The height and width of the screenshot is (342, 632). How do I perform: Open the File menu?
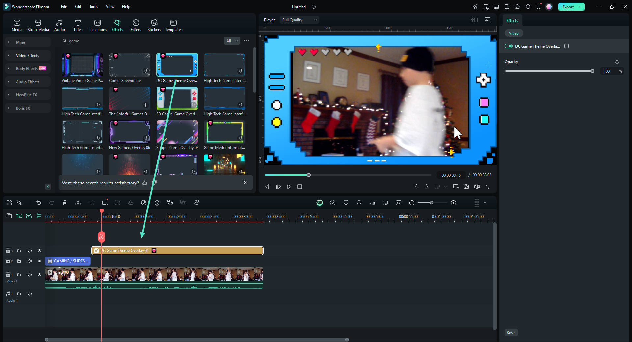(x=64, y=7)
